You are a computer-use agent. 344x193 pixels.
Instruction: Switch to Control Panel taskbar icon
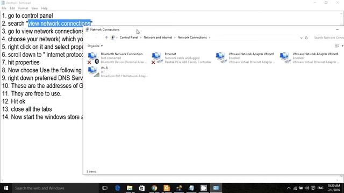(216, 188)
